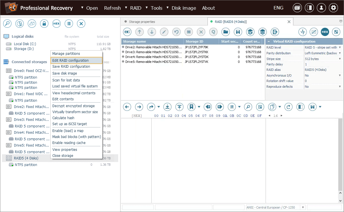Click the Q icon in RAID toolbar
This screenshot has height=212, width=344.
pyautogui.click(x=213, y=32)
